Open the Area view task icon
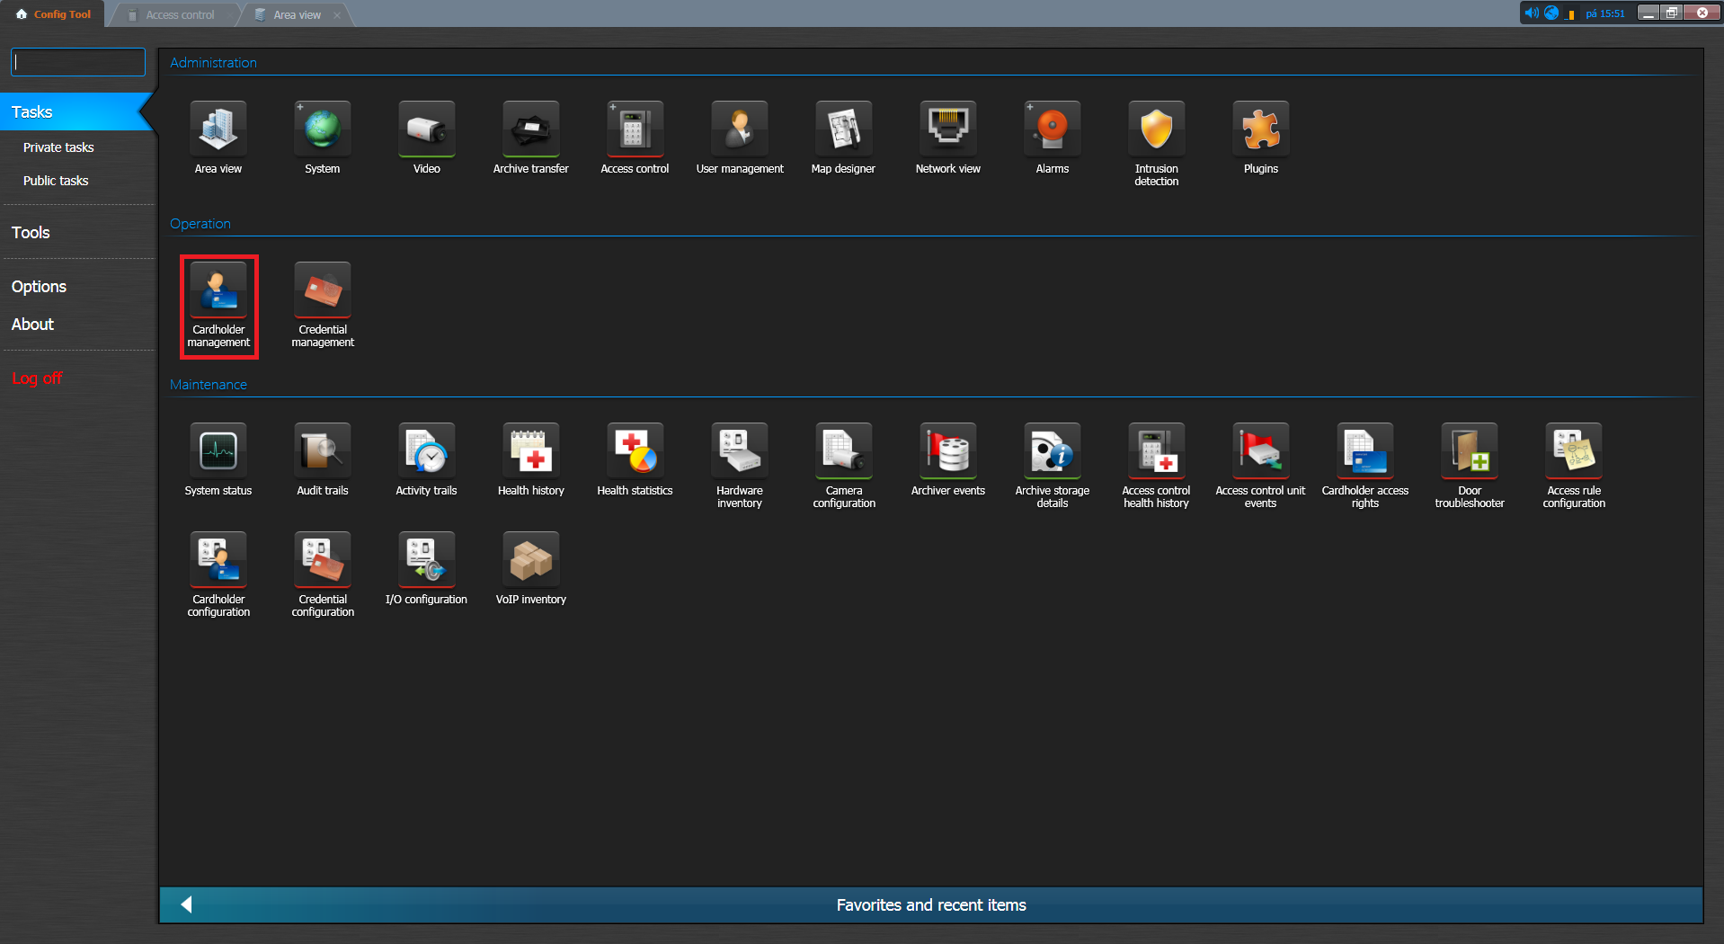This screenshot has height=944, width=1724. [218, 130]
